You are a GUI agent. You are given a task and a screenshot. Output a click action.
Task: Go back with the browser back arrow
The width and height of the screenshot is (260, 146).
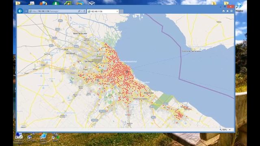click(20, 11)
